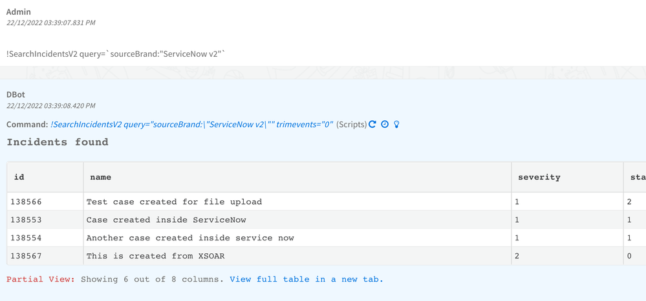Image resolution: width=646 pixels, height=301 pixels.
Task: Click the id column header
Action: 19,177
